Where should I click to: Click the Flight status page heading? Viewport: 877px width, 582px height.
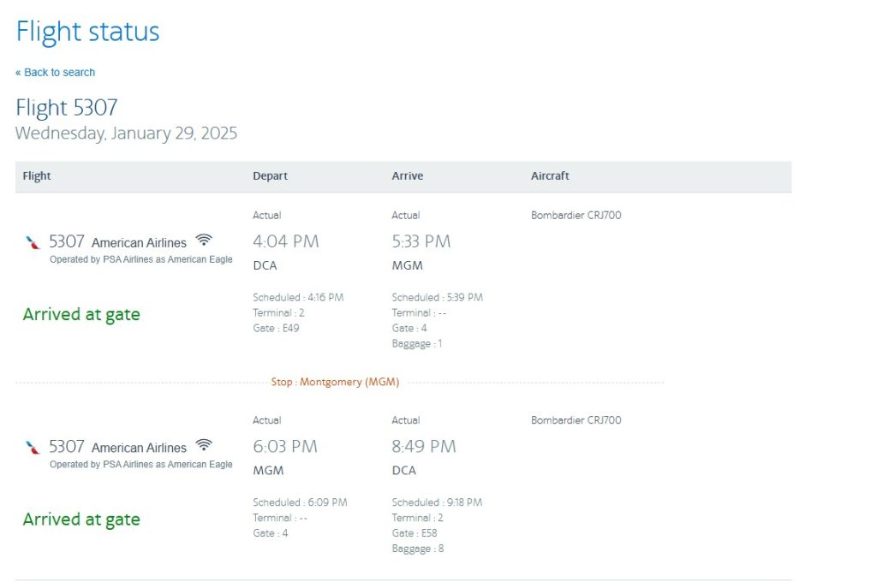point(87,32)
